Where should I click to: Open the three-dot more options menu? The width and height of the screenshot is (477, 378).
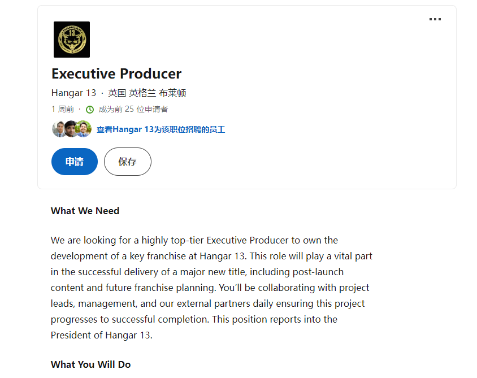click(x=435, y=19)
